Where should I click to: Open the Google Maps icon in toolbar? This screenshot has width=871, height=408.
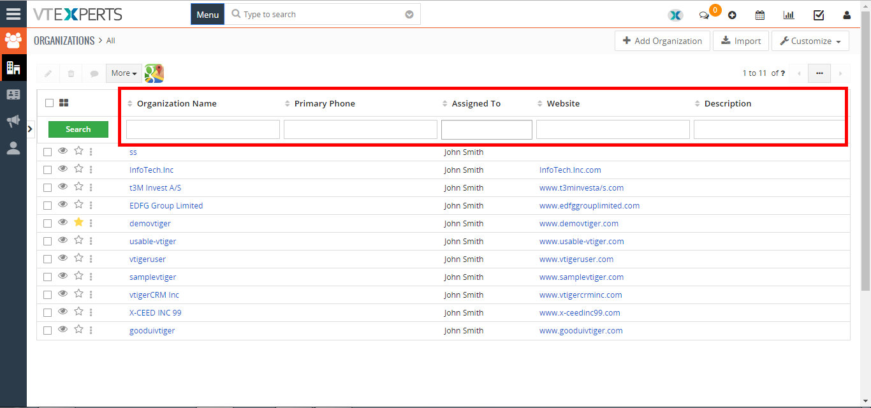click(x=154, y=73)
